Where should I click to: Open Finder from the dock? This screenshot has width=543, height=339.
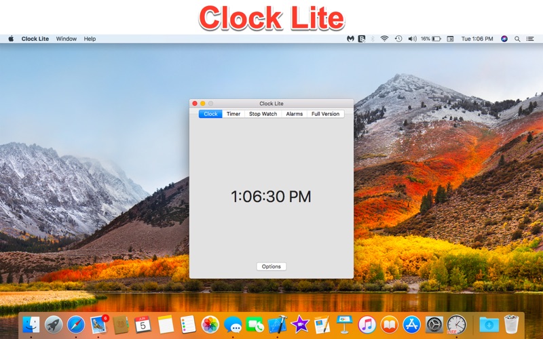pos(31,325)
